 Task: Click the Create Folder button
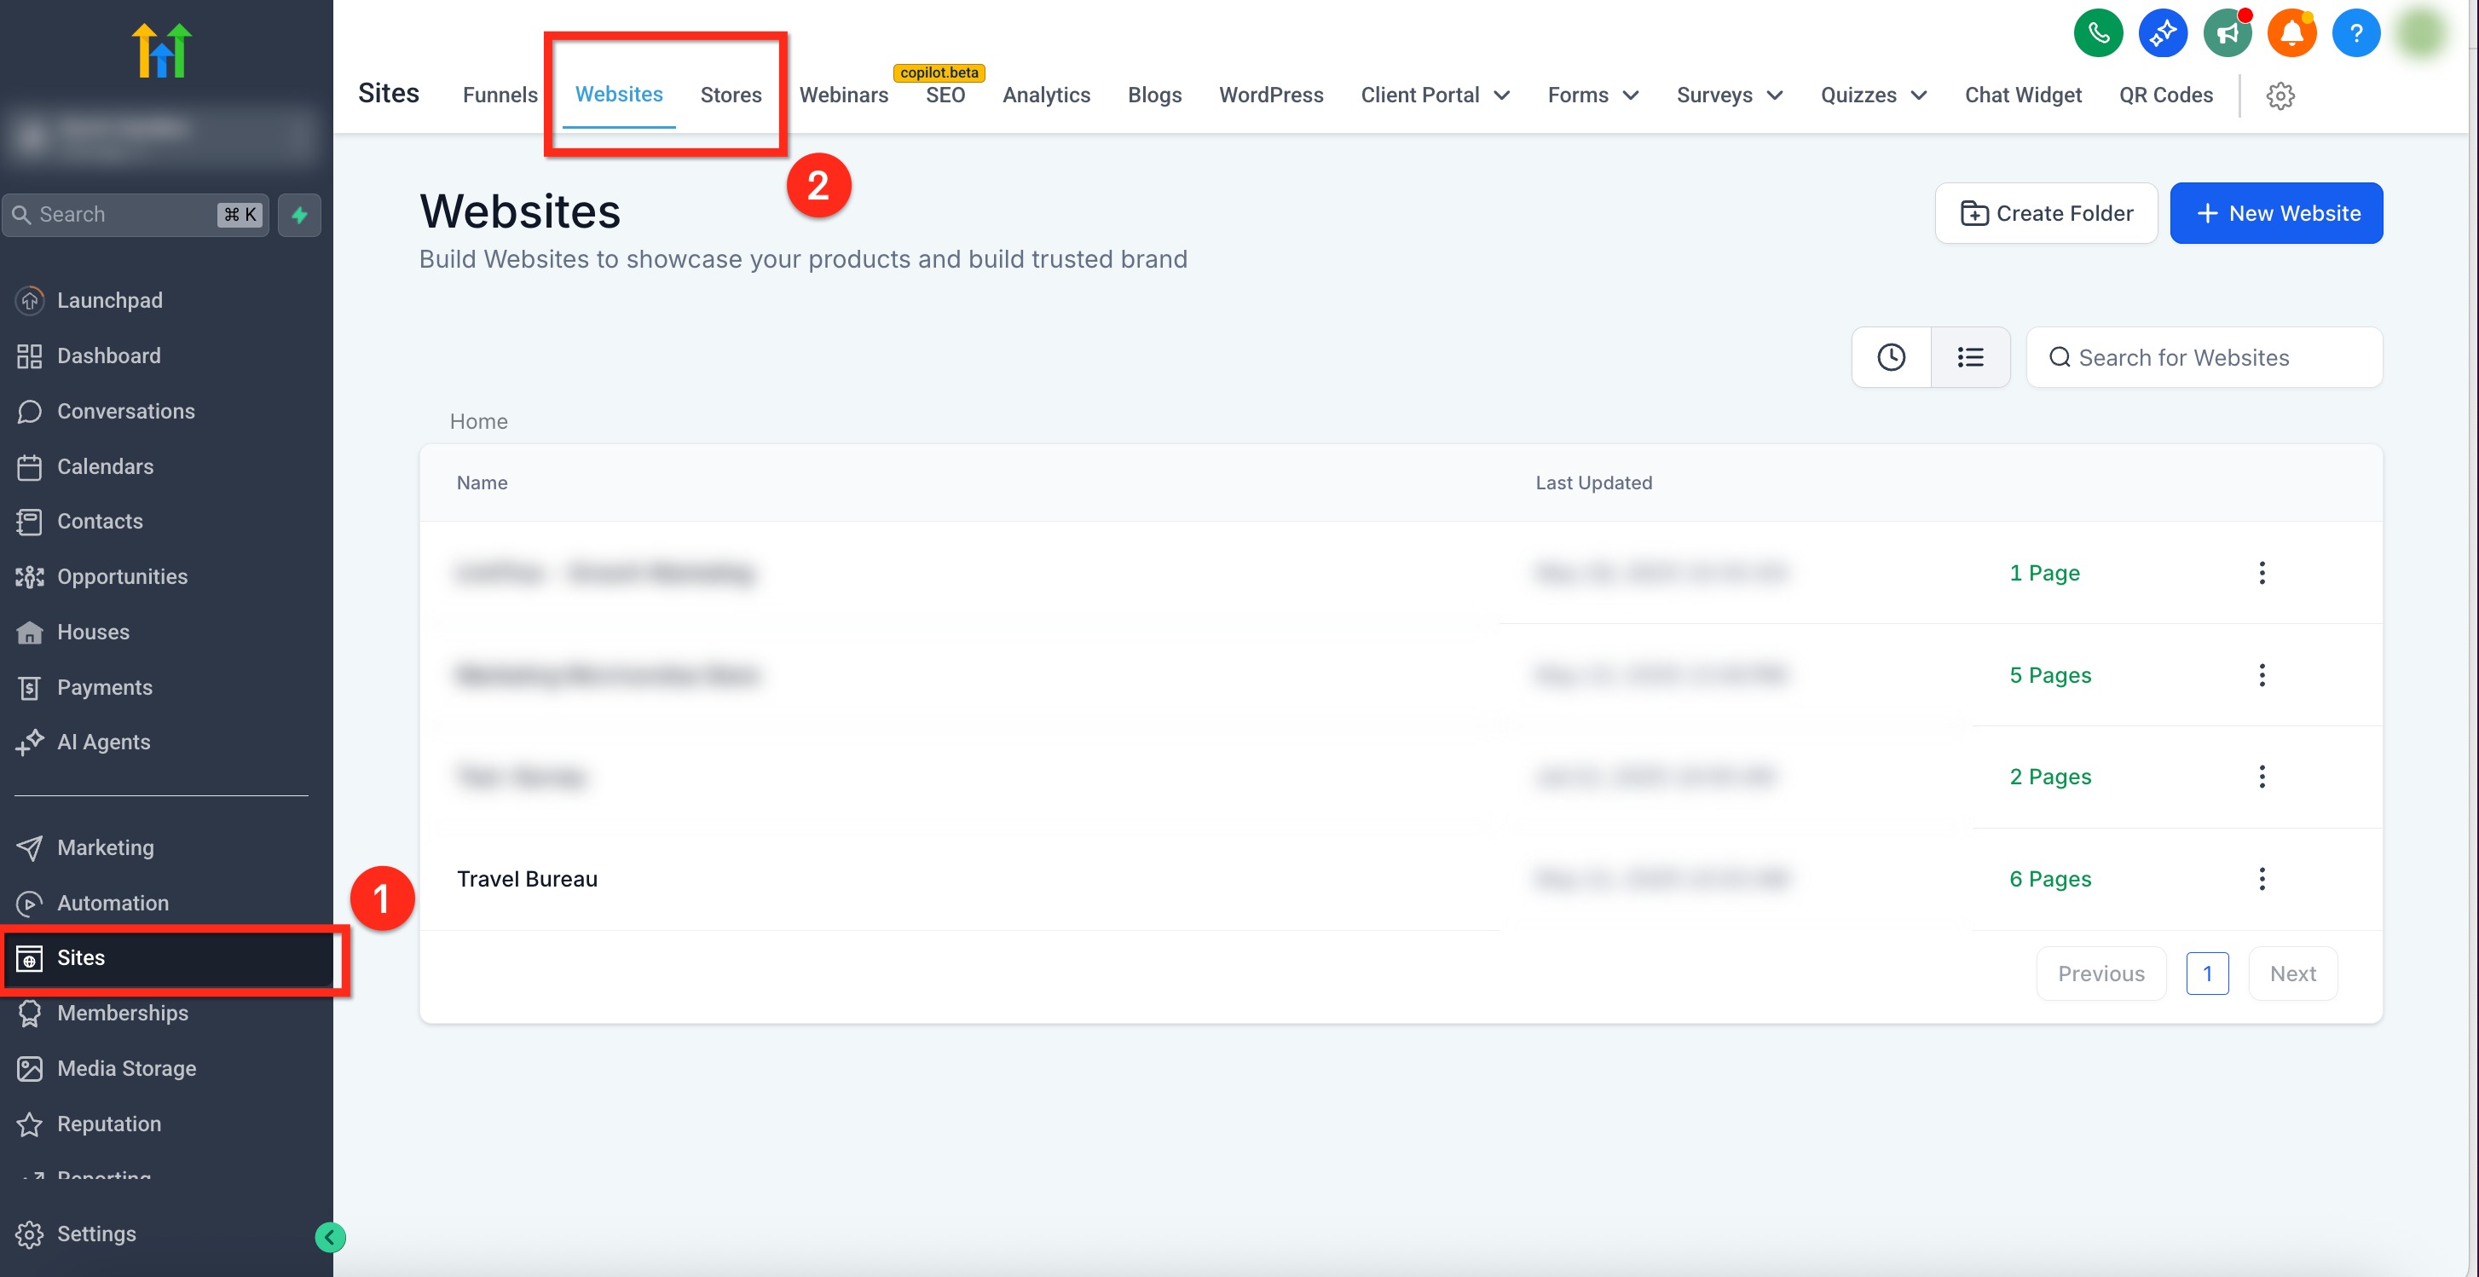pos(2046,212)
